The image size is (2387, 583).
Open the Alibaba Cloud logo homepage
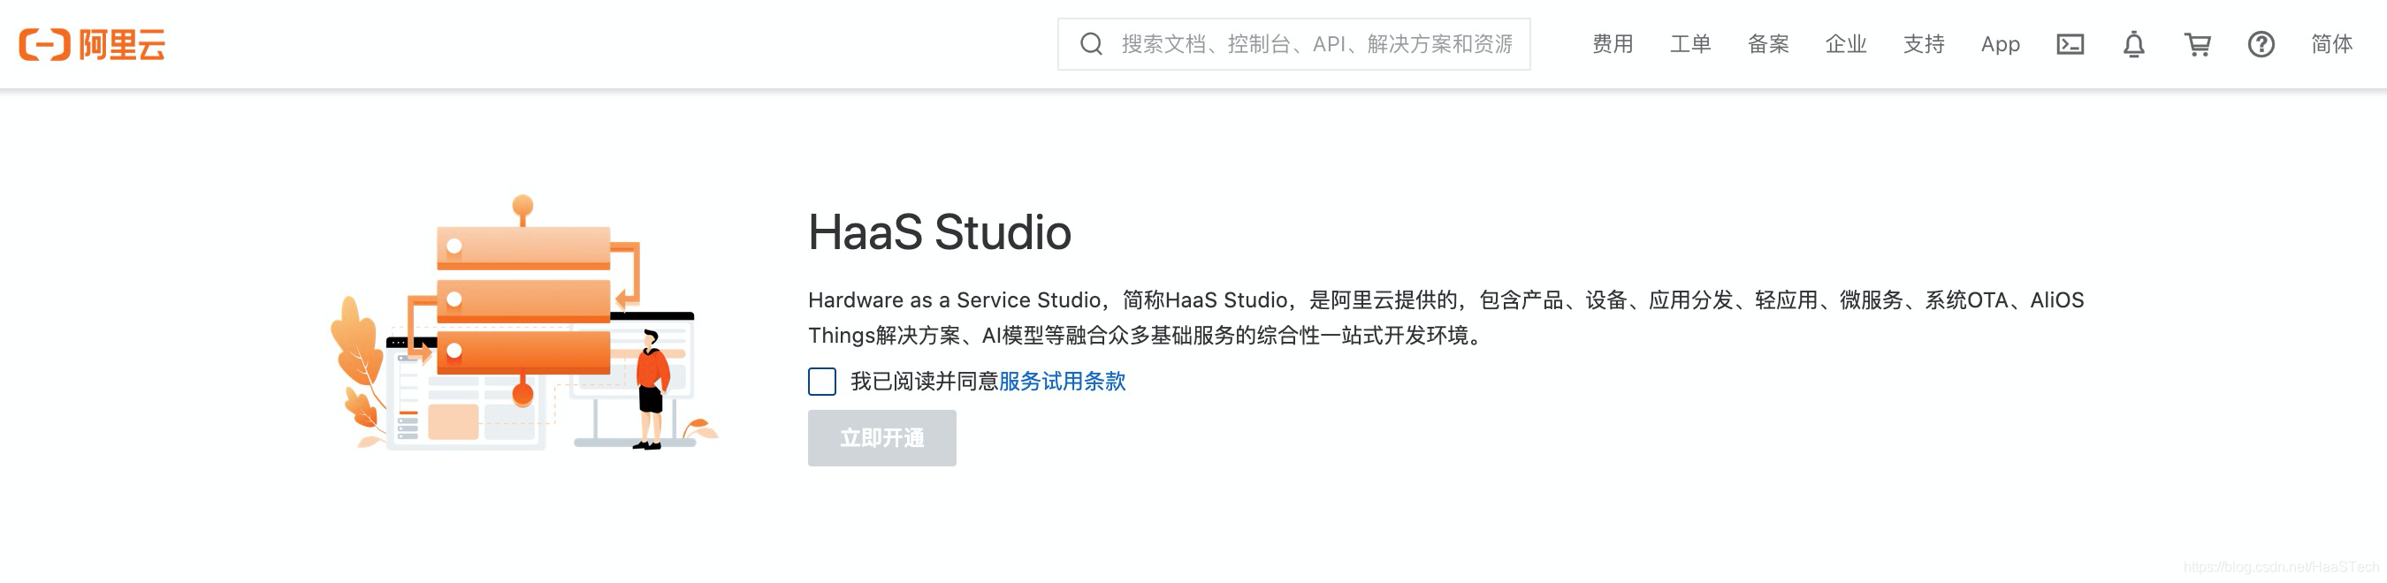(x=92, y=44)
